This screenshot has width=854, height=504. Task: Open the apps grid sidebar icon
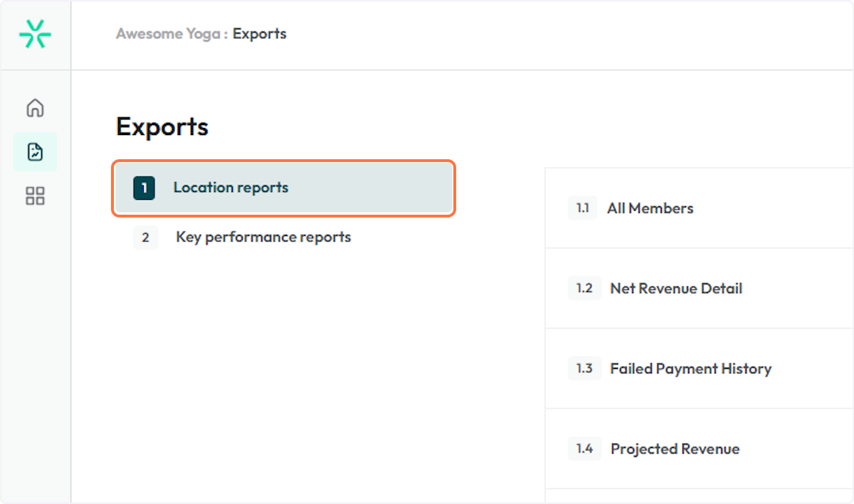[x=35, y=196]
